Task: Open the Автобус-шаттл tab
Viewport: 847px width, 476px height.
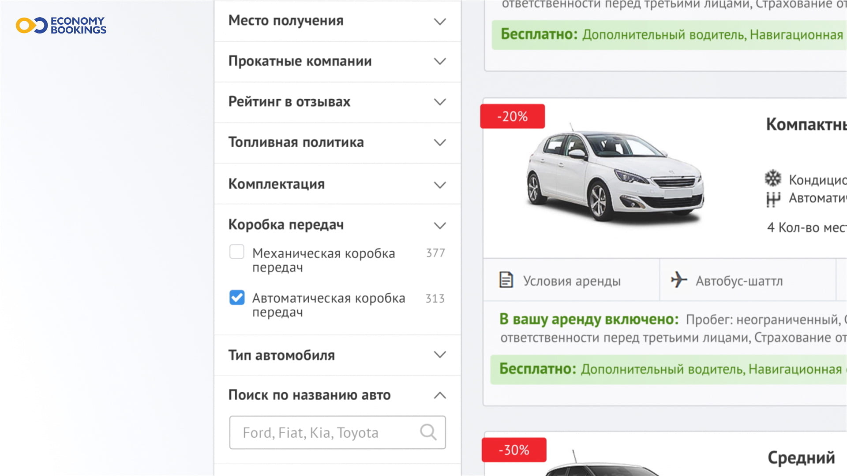Action: tap(739, 281)
